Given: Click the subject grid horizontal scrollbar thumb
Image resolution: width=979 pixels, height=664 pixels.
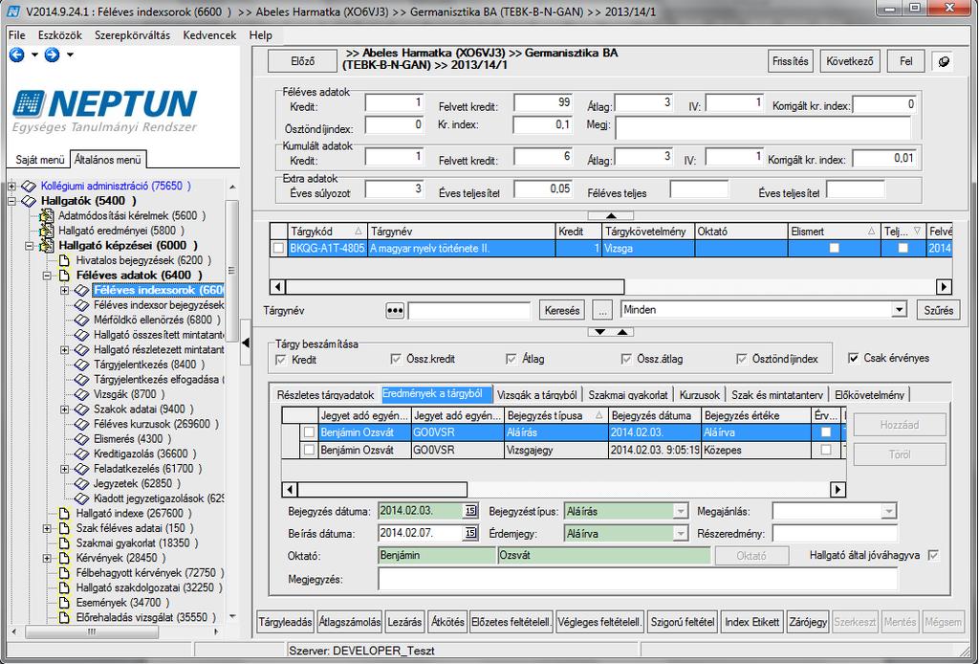Looking at the screenshot, I should pos(454,287).
